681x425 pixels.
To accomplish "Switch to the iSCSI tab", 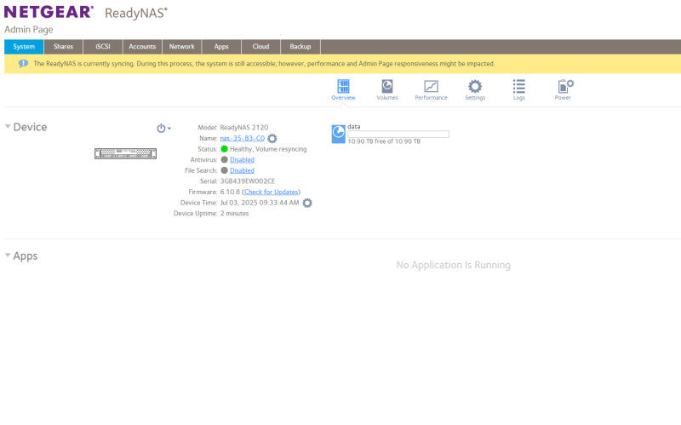I will click(x=103, y=47).
